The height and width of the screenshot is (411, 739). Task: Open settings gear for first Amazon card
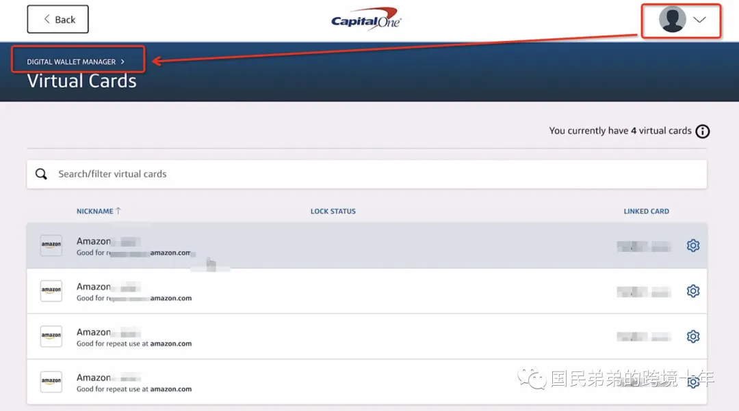click(692, 246)
